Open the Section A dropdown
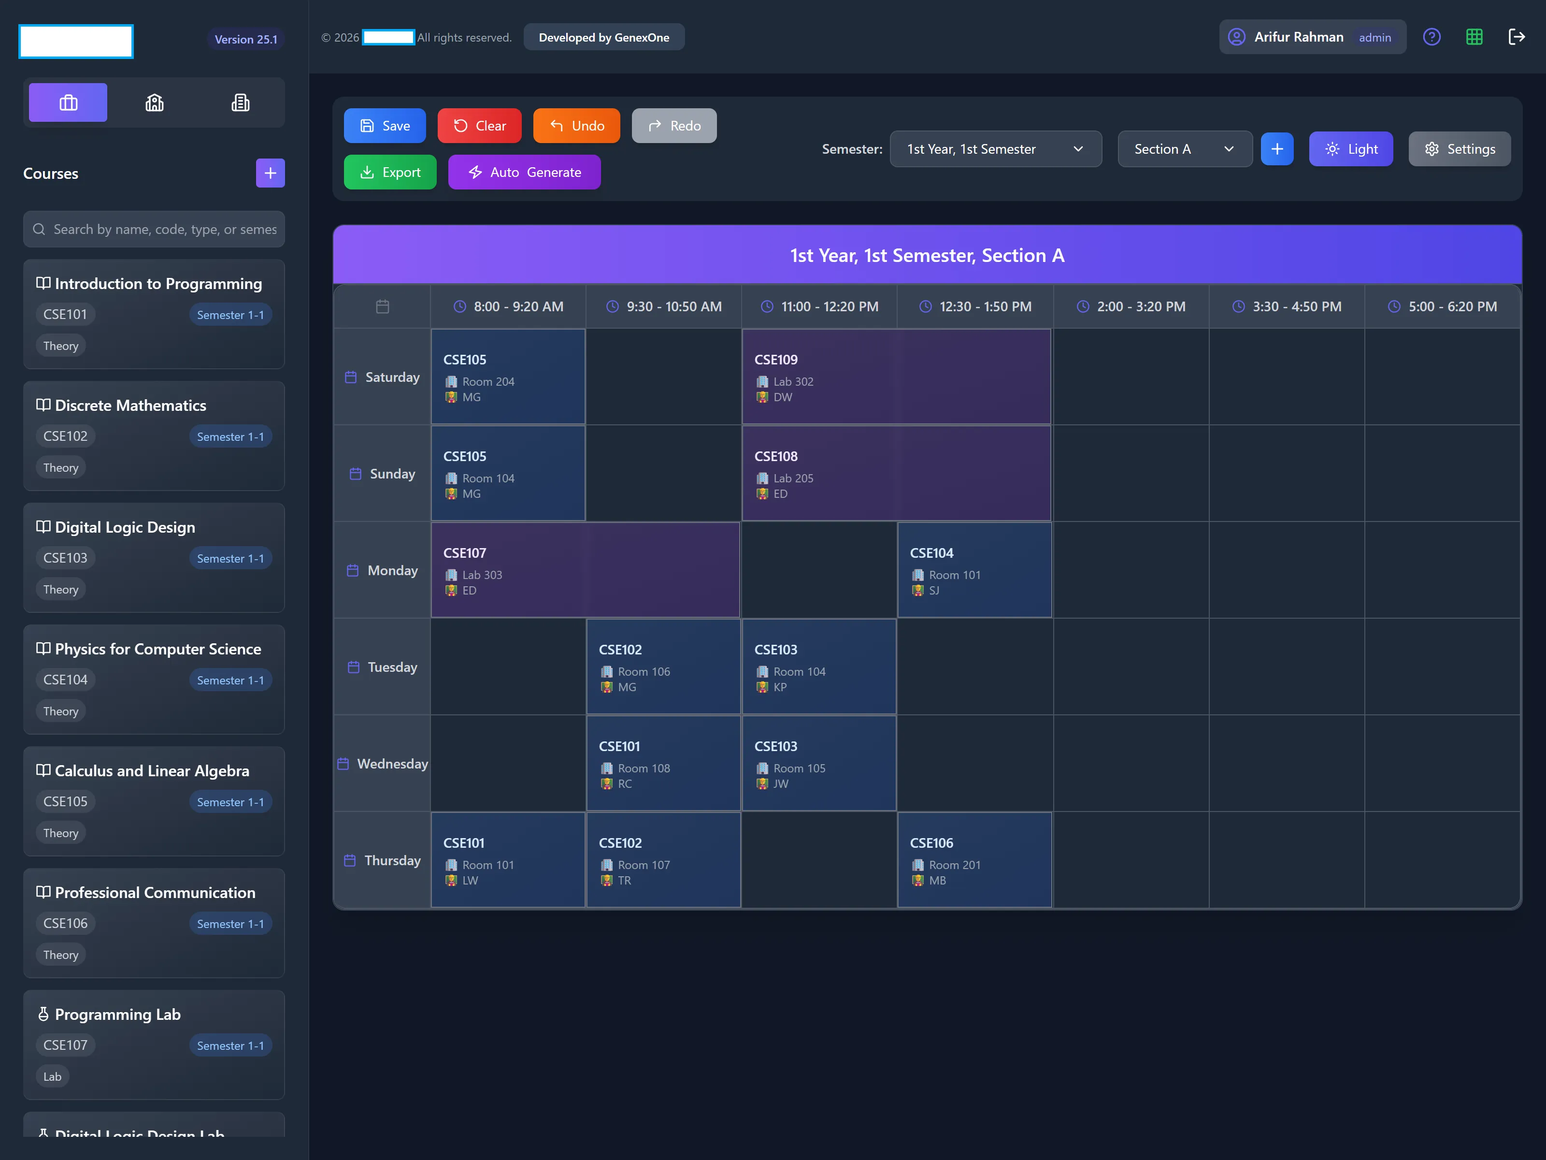Image resolution: width=1546 pixels, height=1160 pixels. click(x=1184, y=148)
